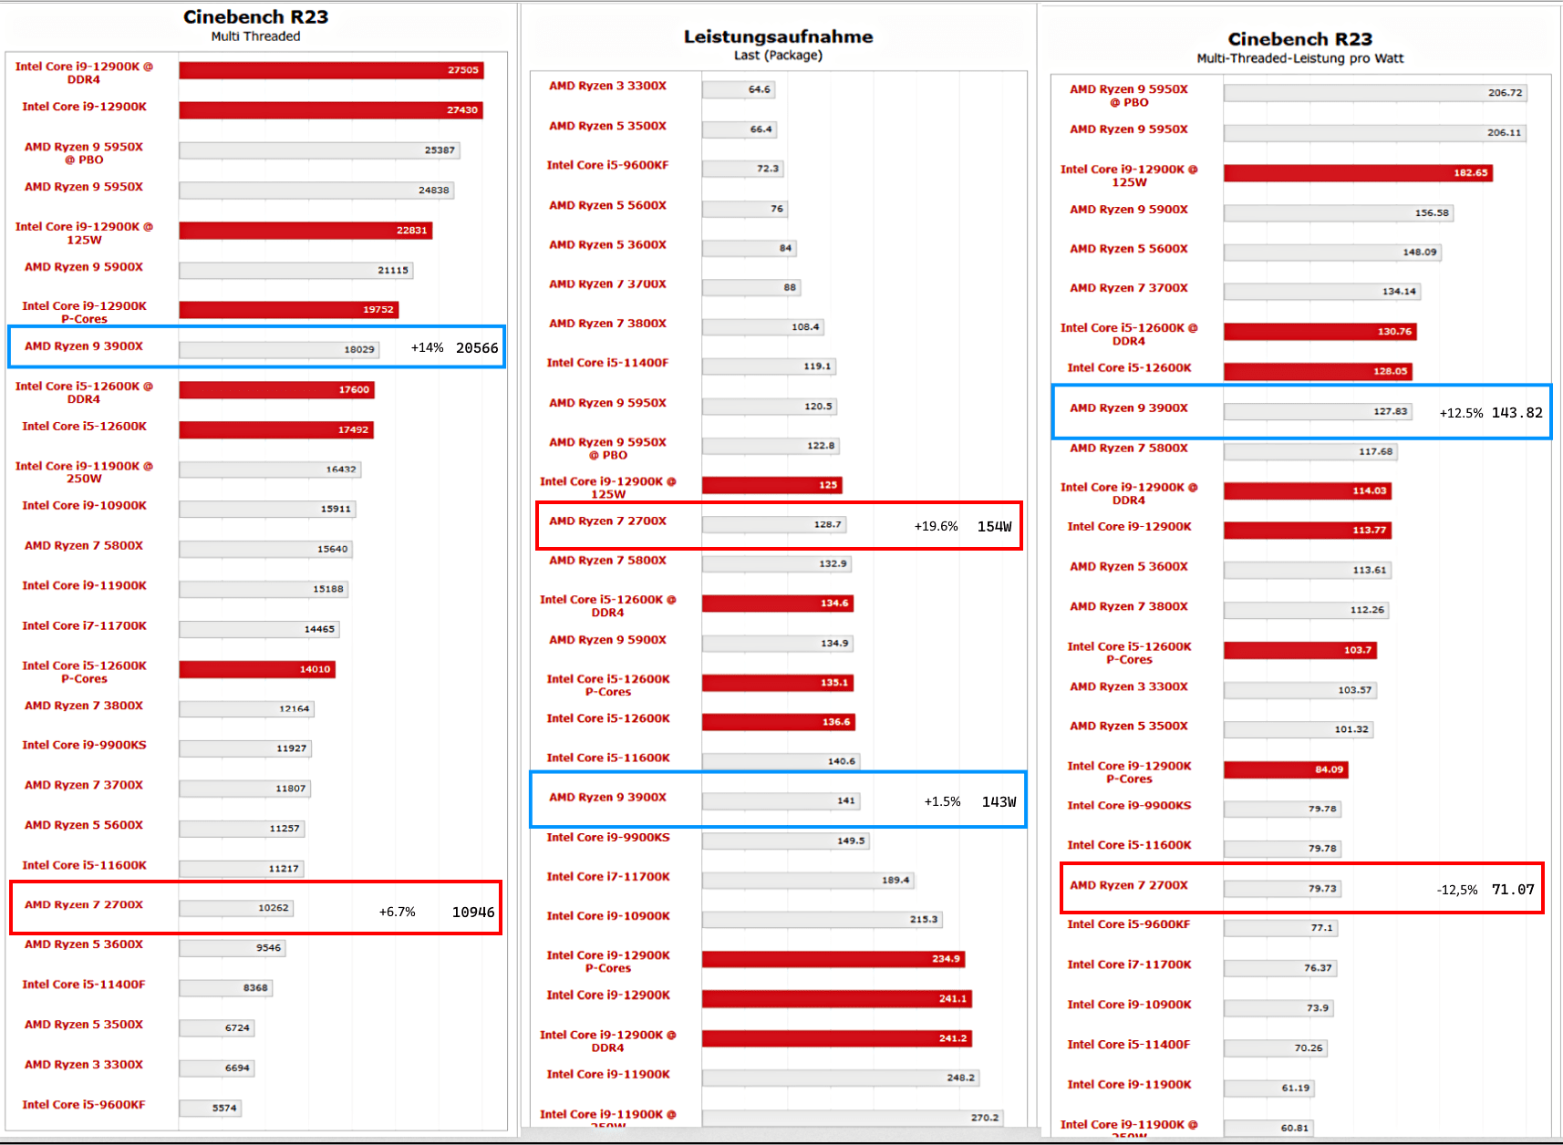Click 'AMD Ryzen 9 5900X' in performance-per-watt chart
The height and width of the screenshot is (1145, 1563).
[1129, 211]
